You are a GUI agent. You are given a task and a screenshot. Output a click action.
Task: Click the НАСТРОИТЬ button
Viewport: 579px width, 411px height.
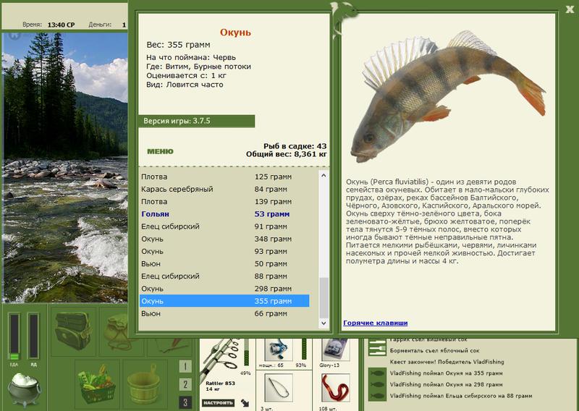[x=218, y=402]
